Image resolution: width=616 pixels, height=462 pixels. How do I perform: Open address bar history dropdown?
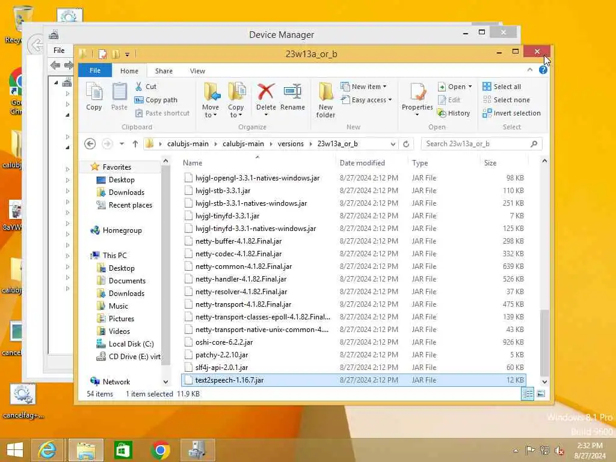tap(393, 144)
